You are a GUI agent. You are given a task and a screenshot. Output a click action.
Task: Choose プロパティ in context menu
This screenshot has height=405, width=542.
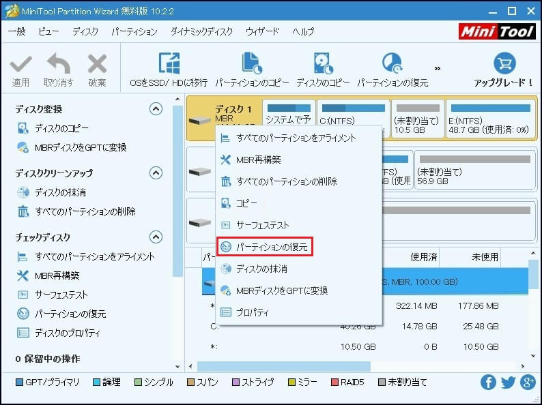(299, 312)
